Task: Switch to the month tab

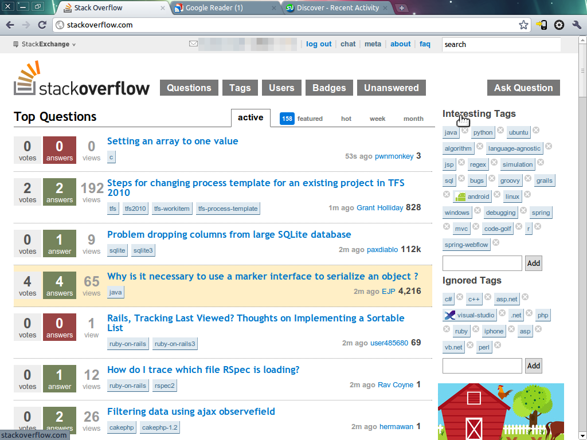Action: pyautogui.click(x=413, y=119)
